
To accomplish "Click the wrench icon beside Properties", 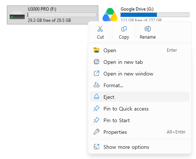I will point(97,132).
